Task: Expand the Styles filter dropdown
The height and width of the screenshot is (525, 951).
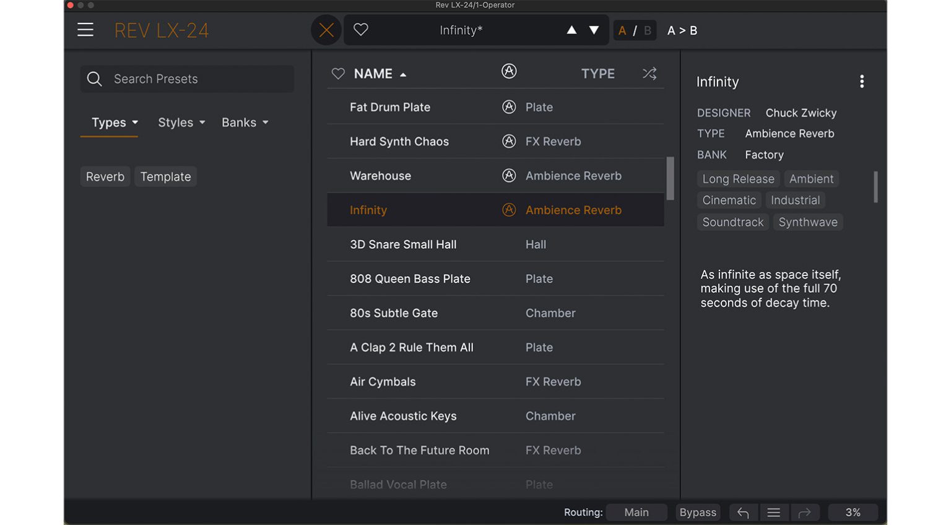Action: 181,123
